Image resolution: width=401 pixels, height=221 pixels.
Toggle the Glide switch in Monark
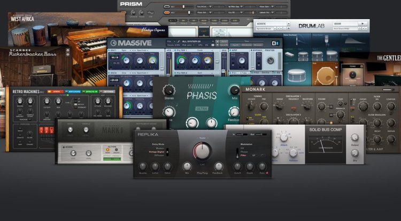tap(247, 119)
